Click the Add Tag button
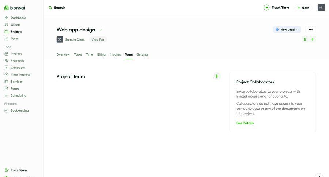This screenshot has width=329, height=177. 98,39
